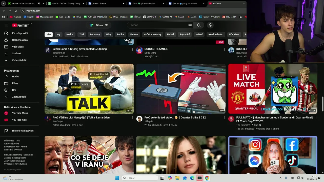Open Windows Start menu

(x=117, y=178)
